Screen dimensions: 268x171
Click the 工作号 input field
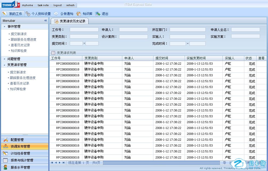[x=84, y=30]
